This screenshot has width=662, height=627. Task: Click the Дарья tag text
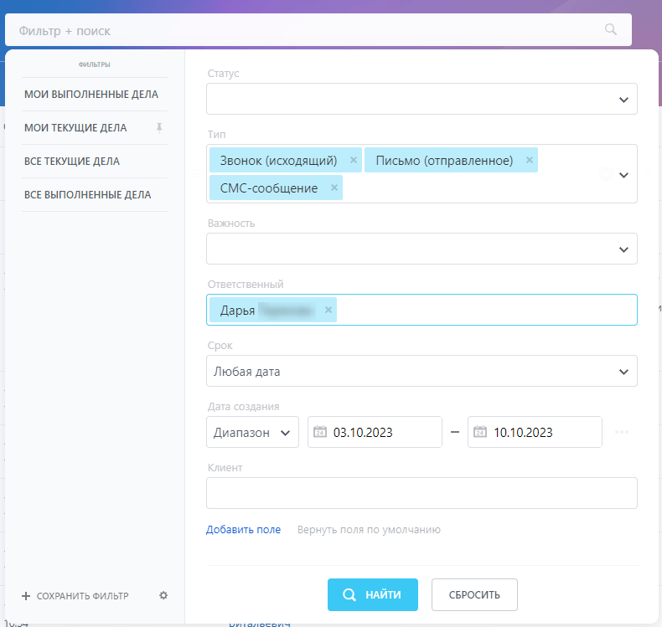237,311
